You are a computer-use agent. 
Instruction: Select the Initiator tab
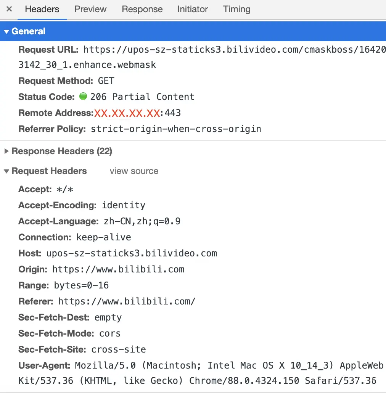tap(193, 9)
